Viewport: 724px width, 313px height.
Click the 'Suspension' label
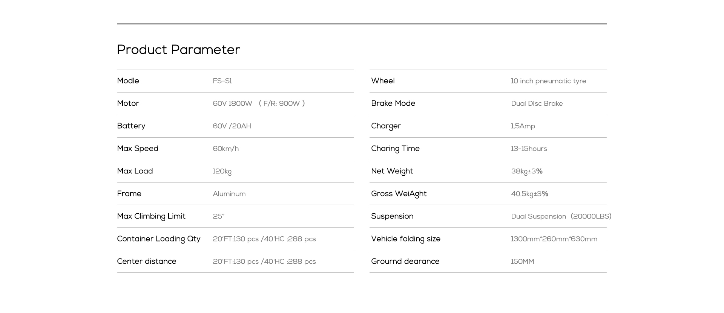(392, 216)
